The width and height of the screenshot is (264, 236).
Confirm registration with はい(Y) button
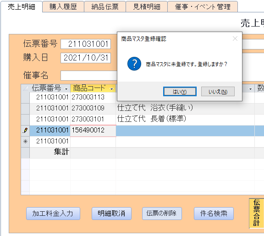(x=180, y=92)
